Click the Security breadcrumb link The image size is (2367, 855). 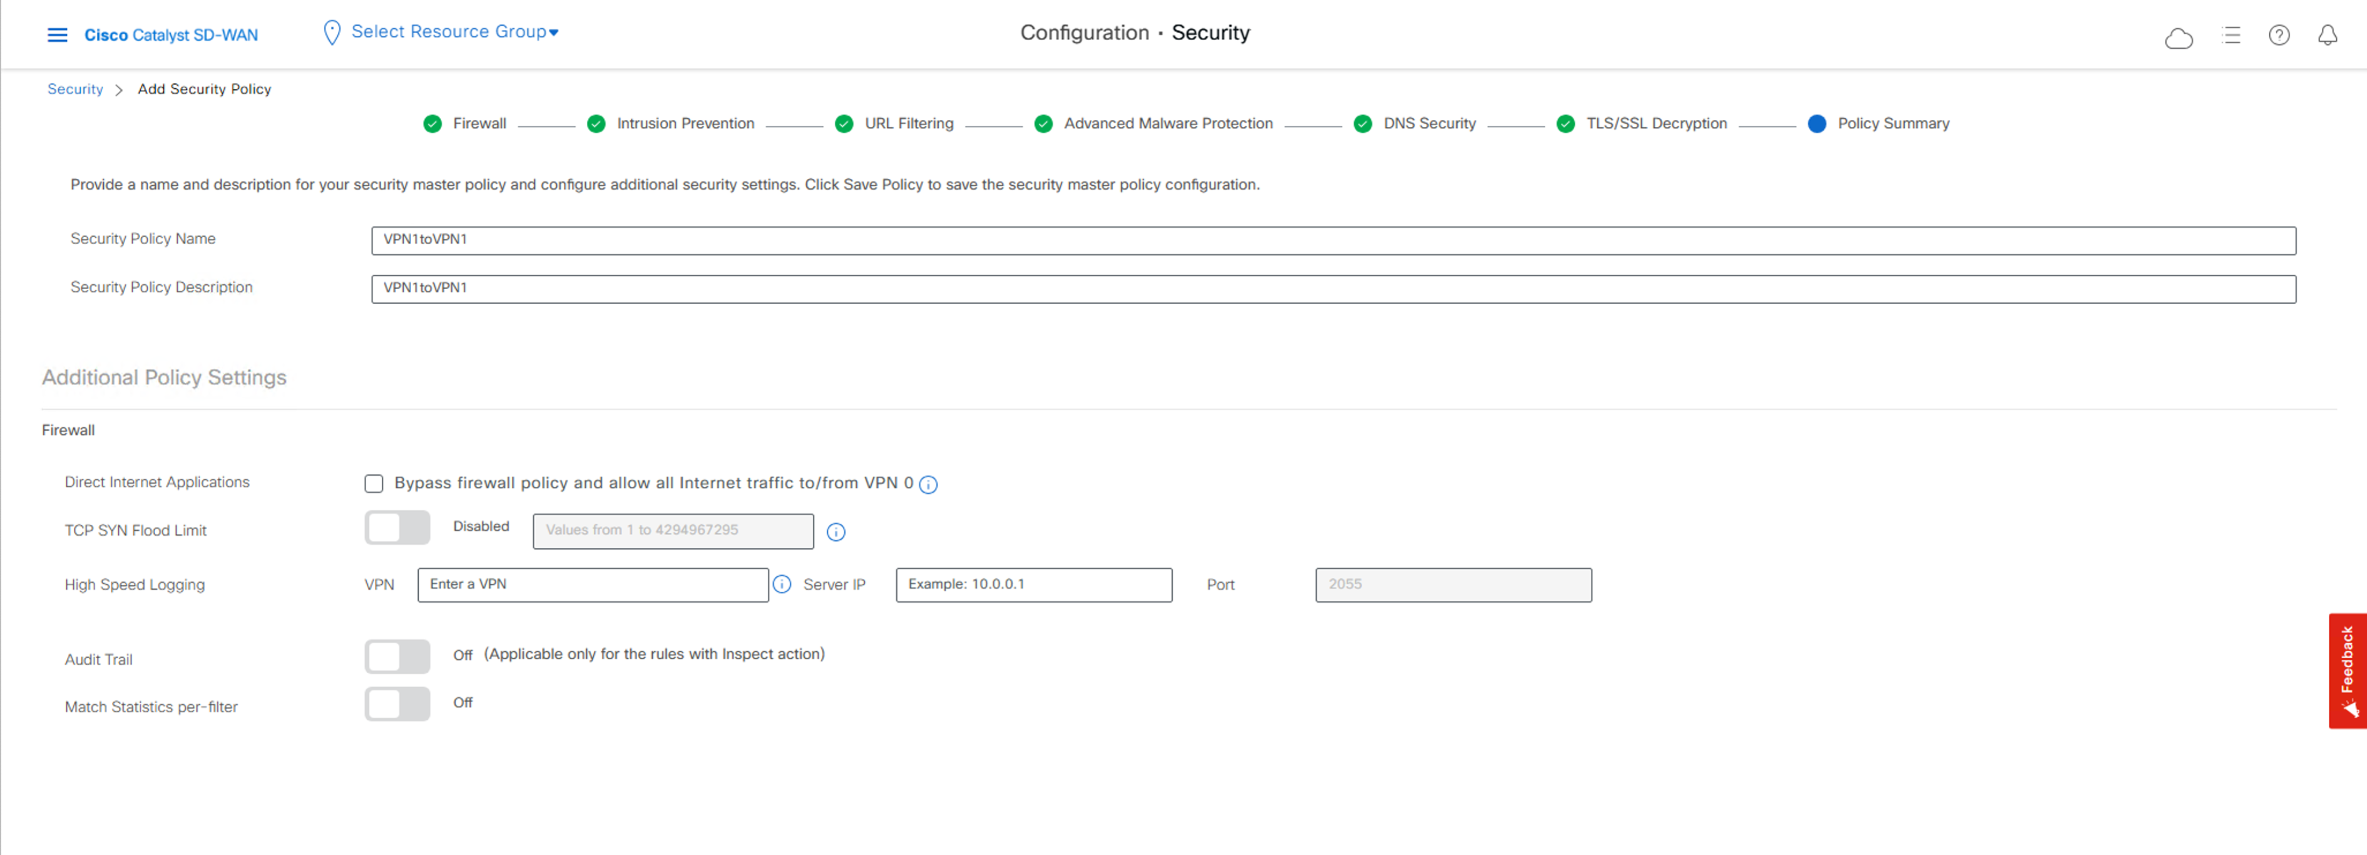coord(75,89)
